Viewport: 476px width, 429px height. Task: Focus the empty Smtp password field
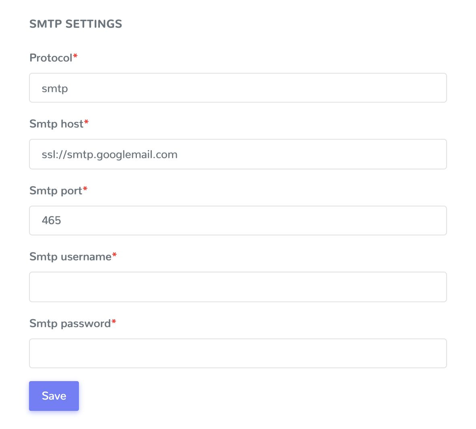coord(238,353)
